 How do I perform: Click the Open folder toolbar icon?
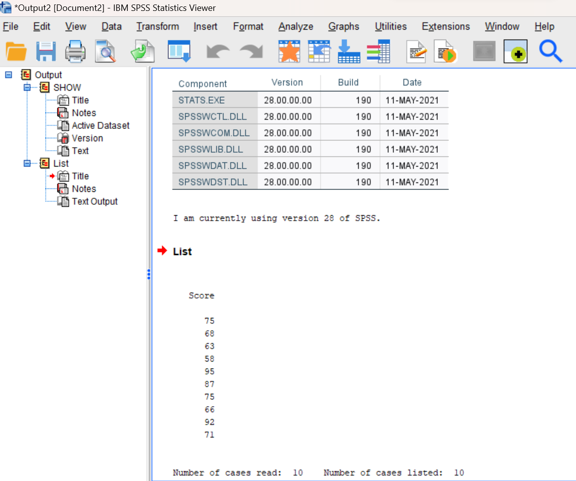(16, 52)
